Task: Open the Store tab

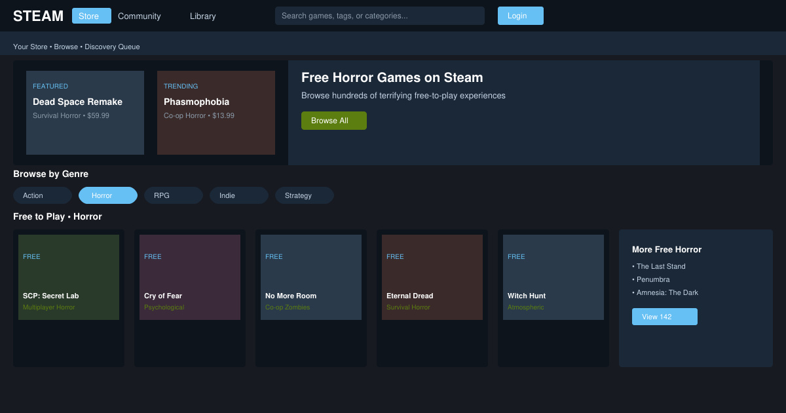Action: (x=92, y=16)
